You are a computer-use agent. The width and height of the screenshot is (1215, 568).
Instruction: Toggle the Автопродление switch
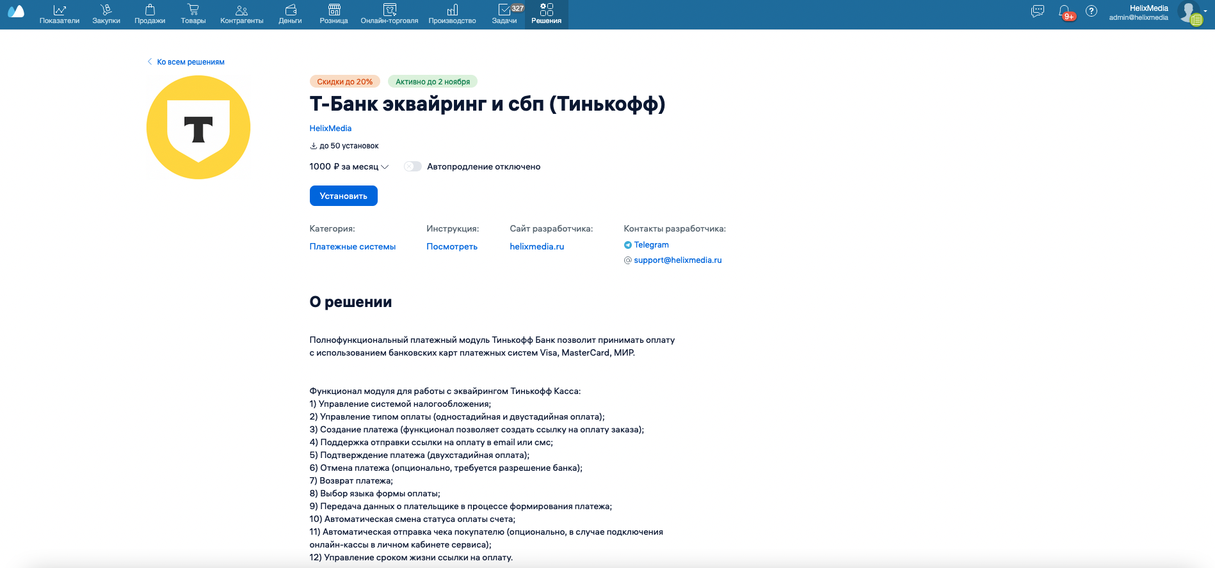tap(413, 167)
